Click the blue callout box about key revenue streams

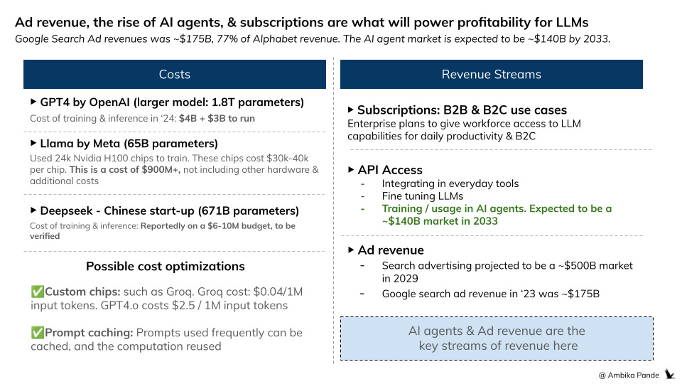click(497, 338)
